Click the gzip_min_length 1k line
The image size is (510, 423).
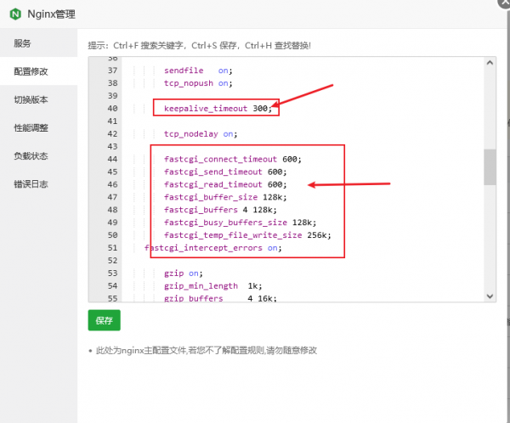click(x=213, y=285)
